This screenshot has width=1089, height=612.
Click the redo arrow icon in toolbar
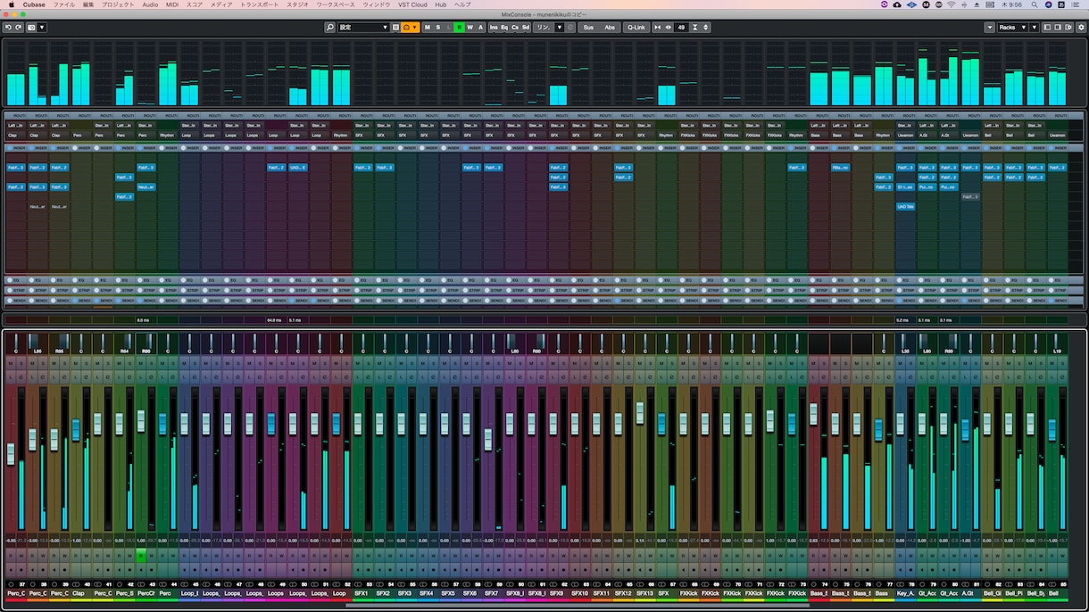pos(18,28)
